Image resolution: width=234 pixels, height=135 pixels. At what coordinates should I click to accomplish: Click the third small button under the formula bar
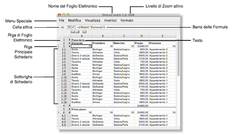coord(84,32)
